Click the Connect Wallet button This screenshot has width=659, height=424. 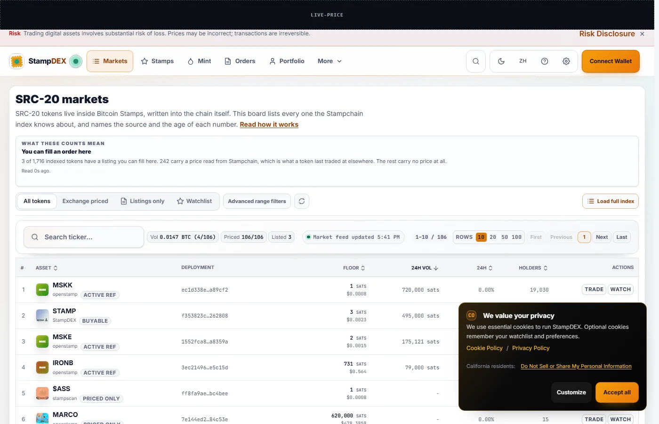(x=611, y=61)
